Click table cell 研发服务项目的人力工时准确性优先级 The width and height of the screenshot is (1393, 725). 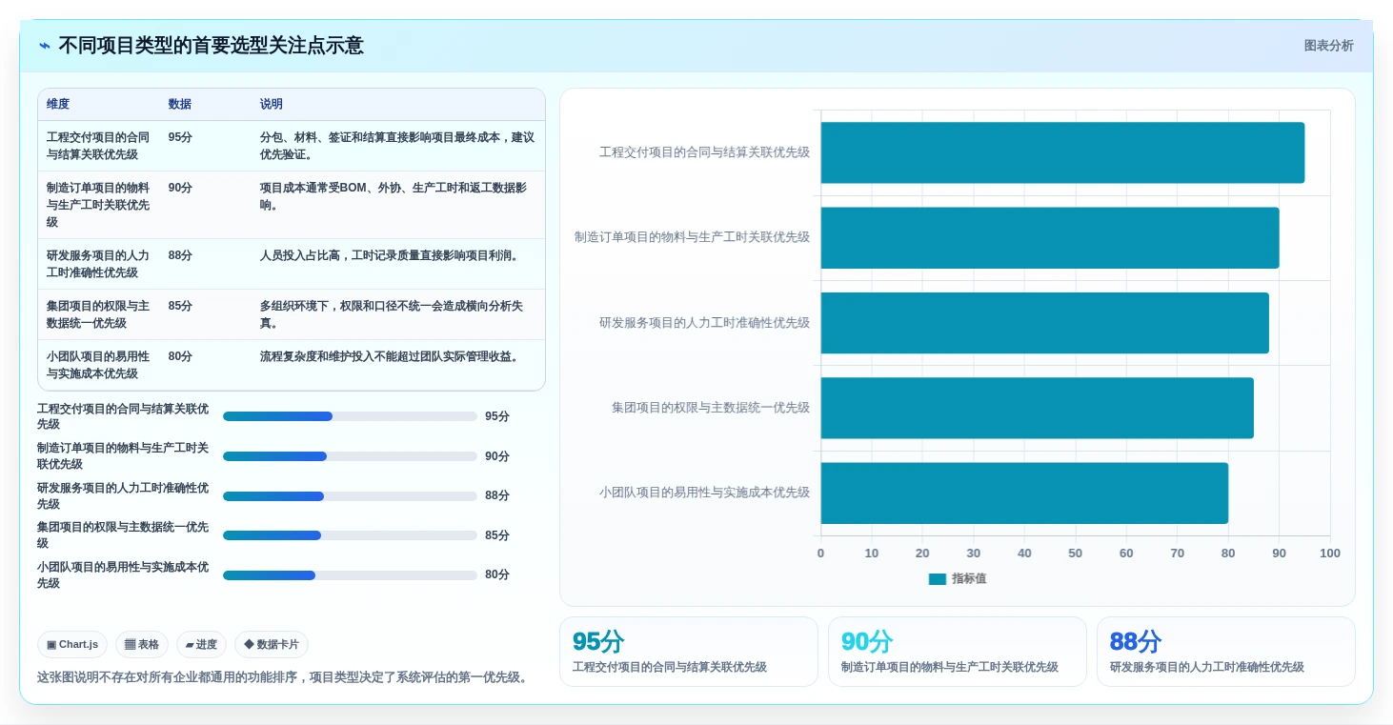coord(98,264)
